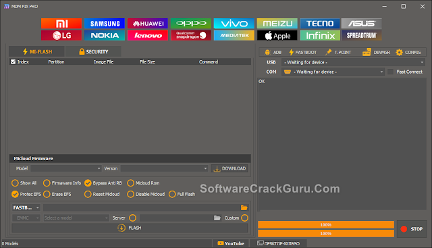
Task: Select the Firmware Info radio option
Action: pyautogui.click(x=62, y=183)
